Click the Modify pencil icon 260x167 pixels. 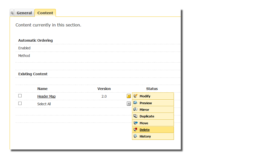tap(136, 96)
